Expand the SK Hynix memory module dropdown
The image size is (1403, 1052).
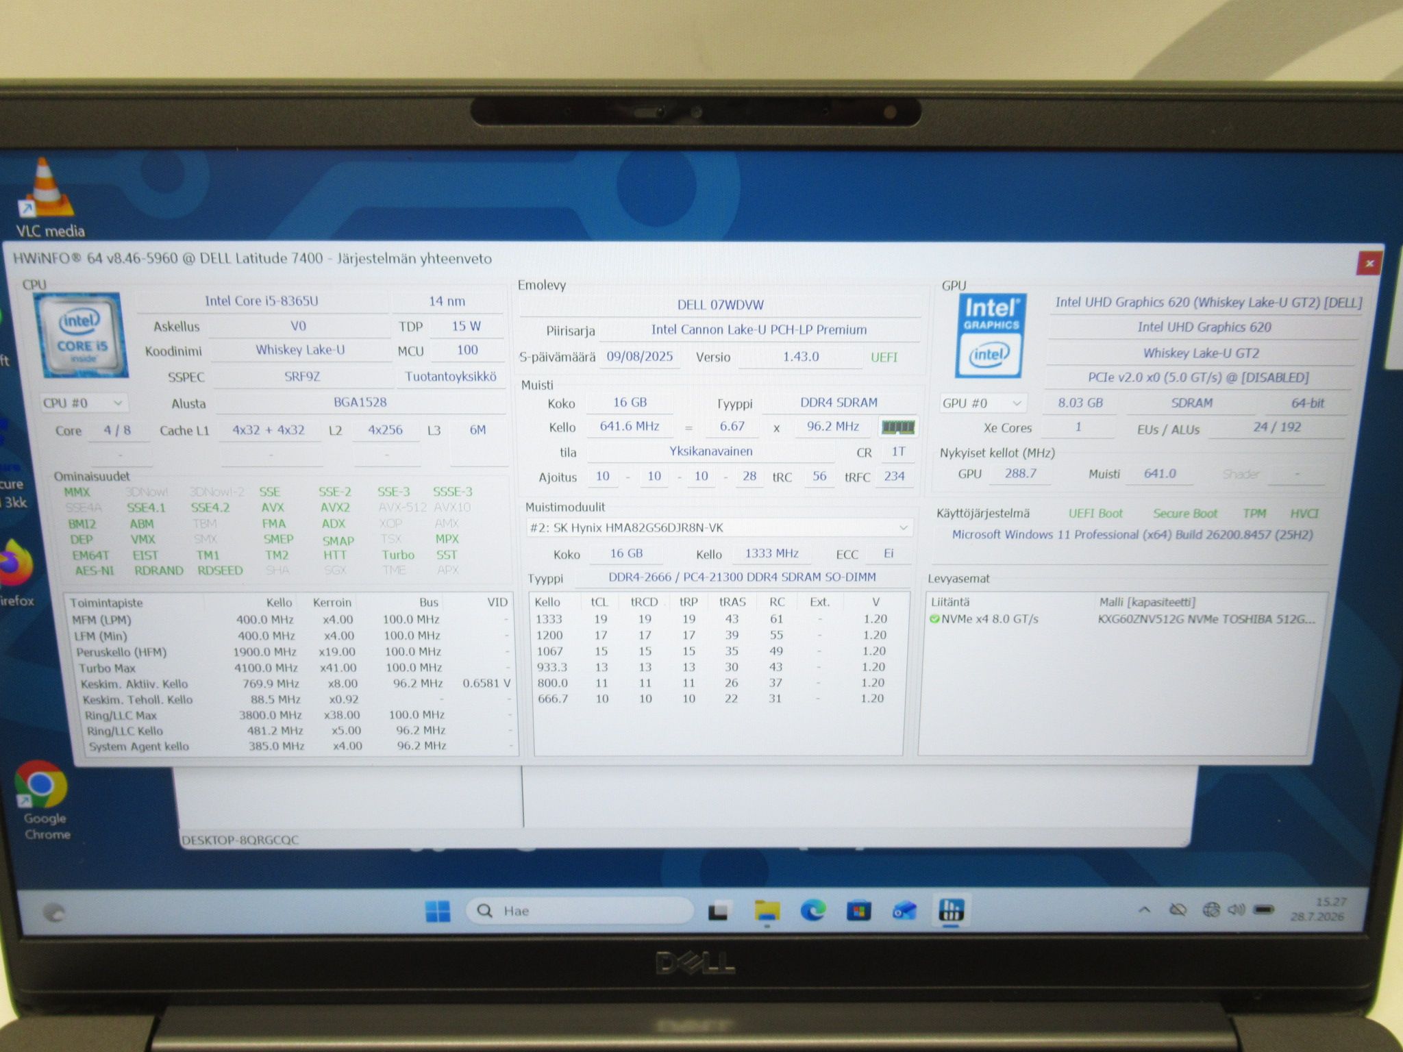719,527
